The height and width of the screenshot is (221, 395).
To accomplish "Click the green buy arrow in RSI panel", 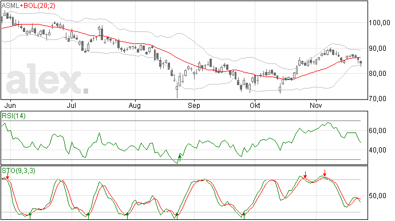I will [x=180, y=158].
